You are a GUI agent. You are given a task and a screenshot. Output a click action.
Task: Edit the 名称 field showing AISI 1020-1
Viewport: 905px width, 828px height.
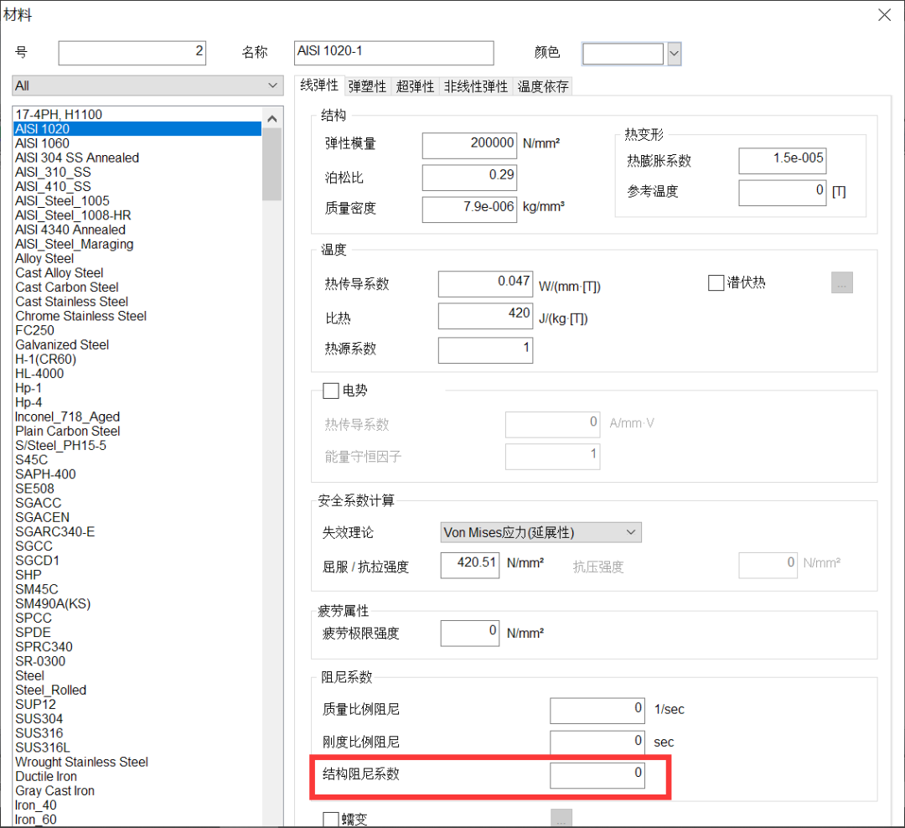point(394,53)
